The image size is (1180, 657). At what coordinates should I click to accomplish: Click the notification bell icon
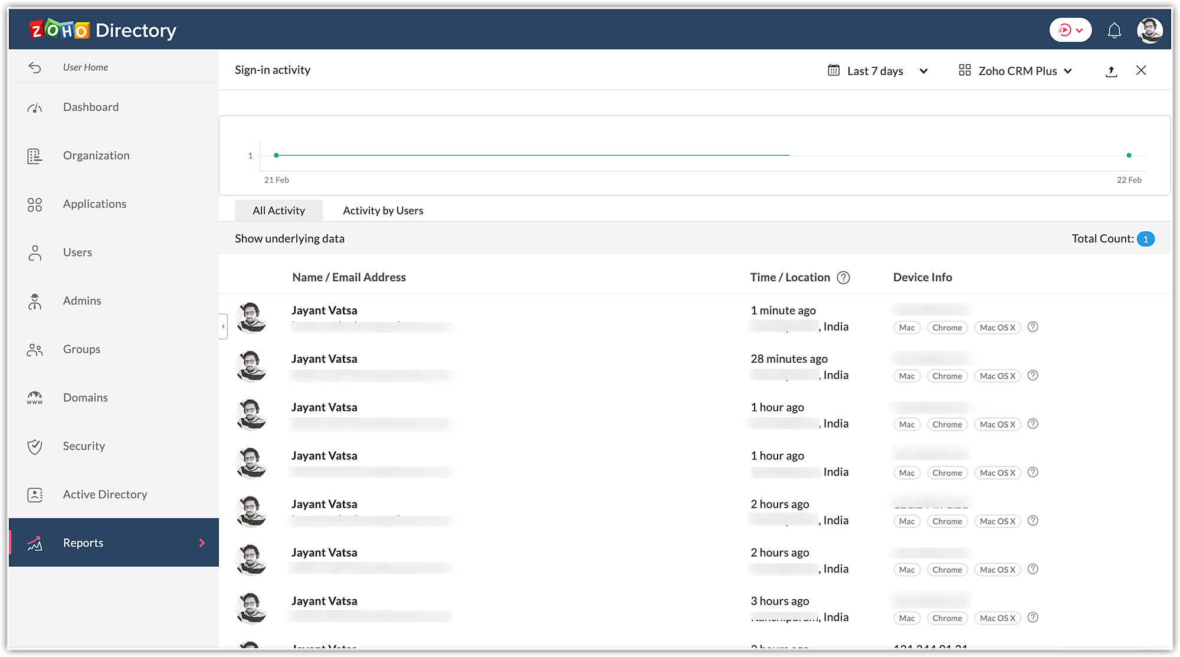click(x=1114, y=31)
